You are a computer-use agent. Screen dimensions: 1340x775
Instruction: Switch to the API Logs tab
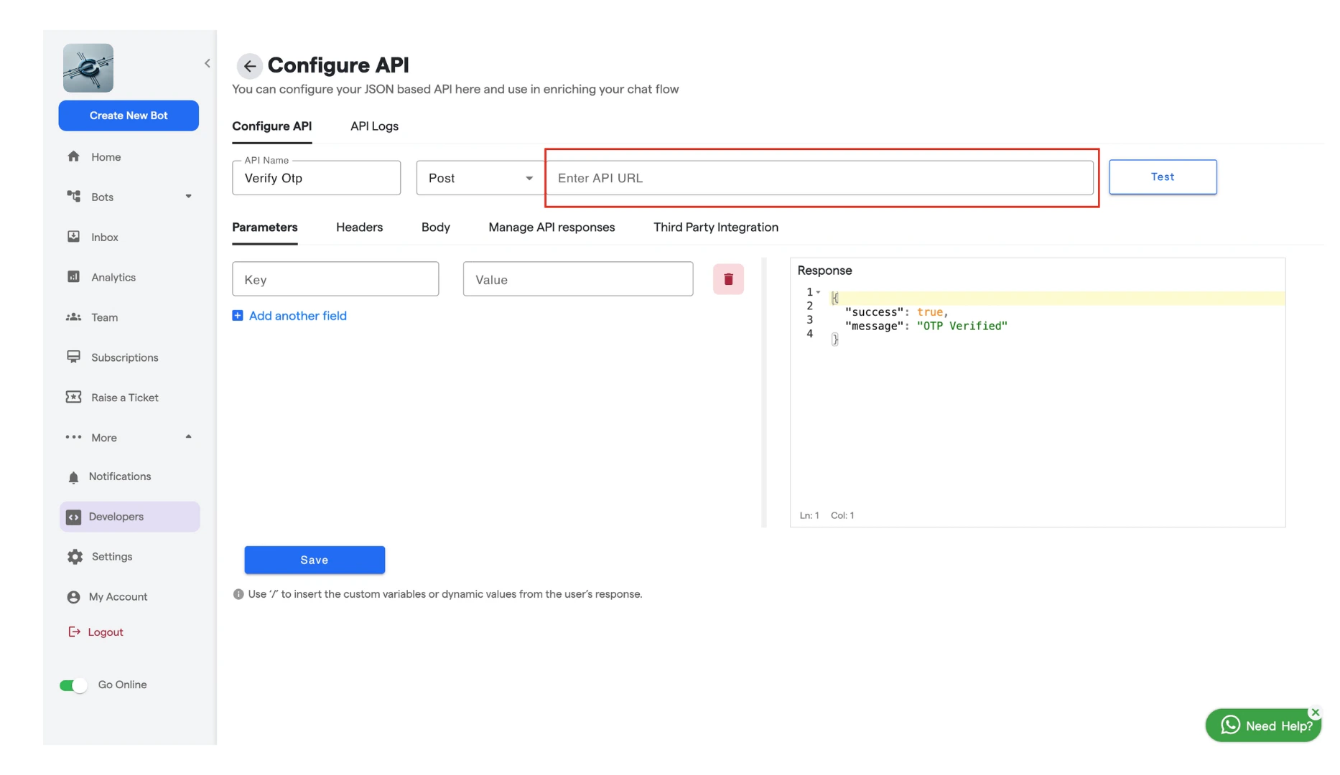click(374, 126)
